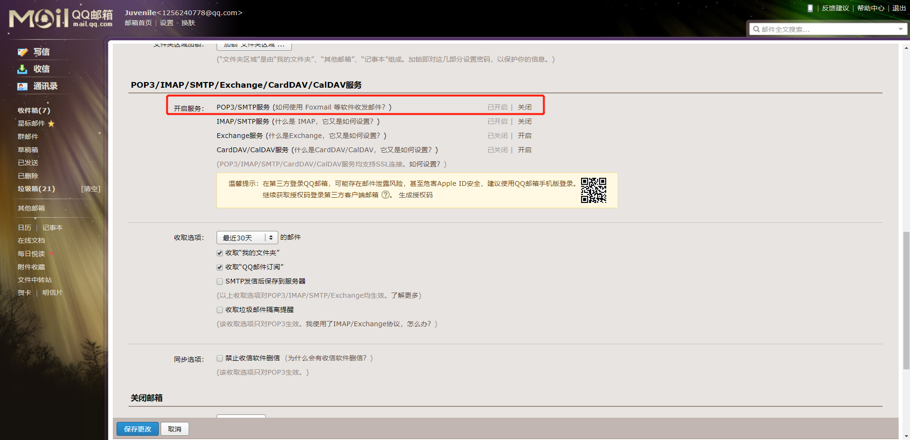910x440 pixels.
Task: Save changes with the 保存更改 button
Action: pos(137,429)
